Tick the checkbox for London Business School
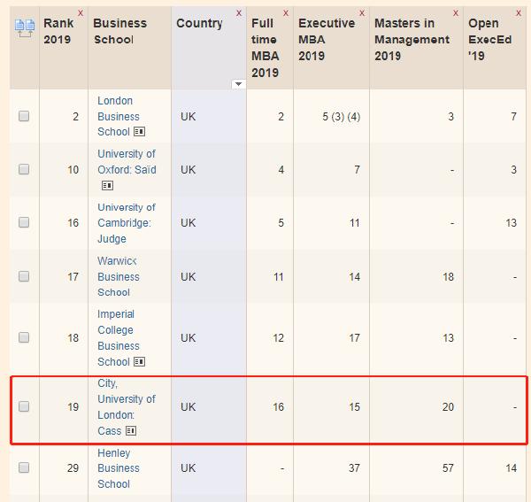Screen dimensions: 531x502 pos(24,116)
